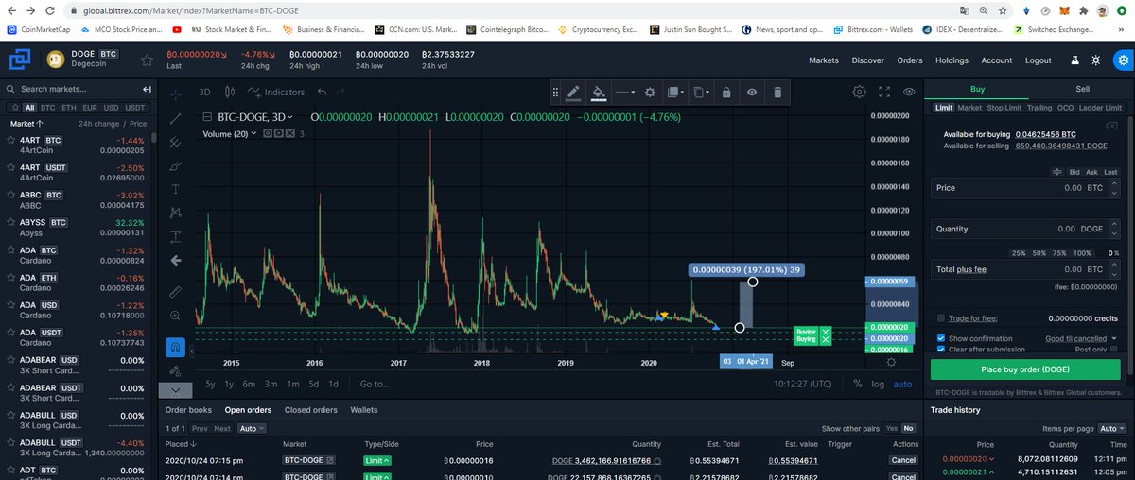Expand the line style dropdown
The height and width of the screenshot is (480, 1135).
click(x=623, y=93)
